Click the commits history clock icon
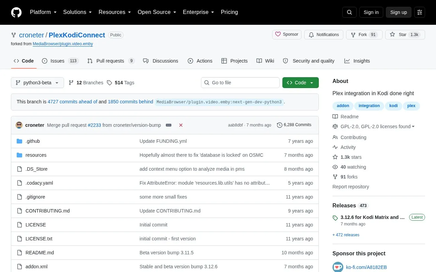This screenshot has height=272, width=436. [x=280, y=125]
